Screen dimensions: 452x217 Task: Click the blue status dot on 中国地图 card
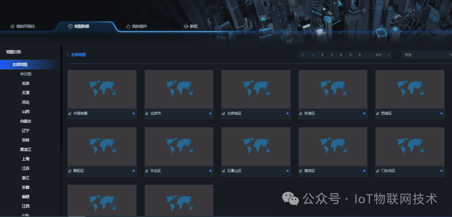134,113
